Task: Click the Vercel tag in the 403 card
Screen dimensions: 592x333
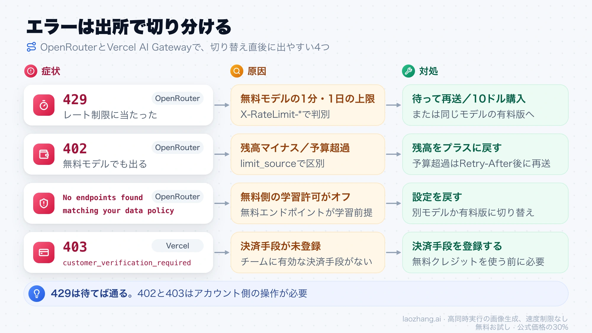Action: 178,246
